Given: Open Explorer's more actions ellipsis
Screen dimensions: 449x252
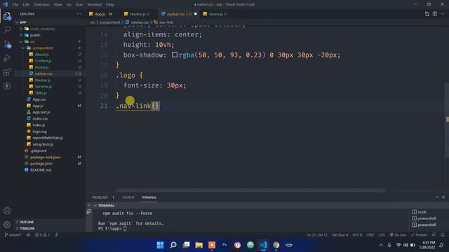Looking at the screenshot, I should pyautogui.click(x=79, y=14).
